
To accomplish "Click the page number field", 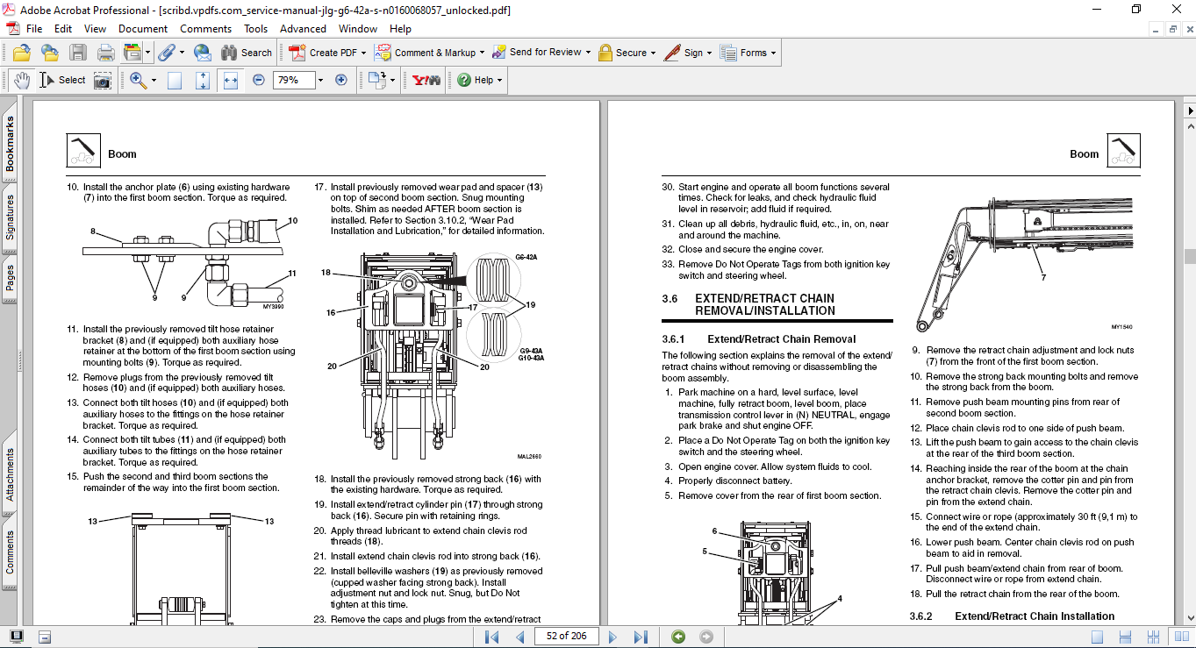I will (565, 636).
